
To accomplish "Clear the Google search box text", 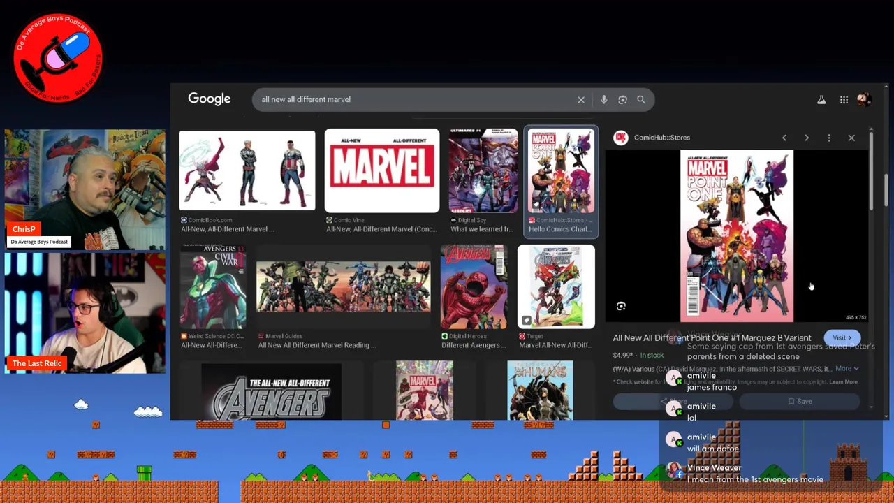I will coord(580,99).
